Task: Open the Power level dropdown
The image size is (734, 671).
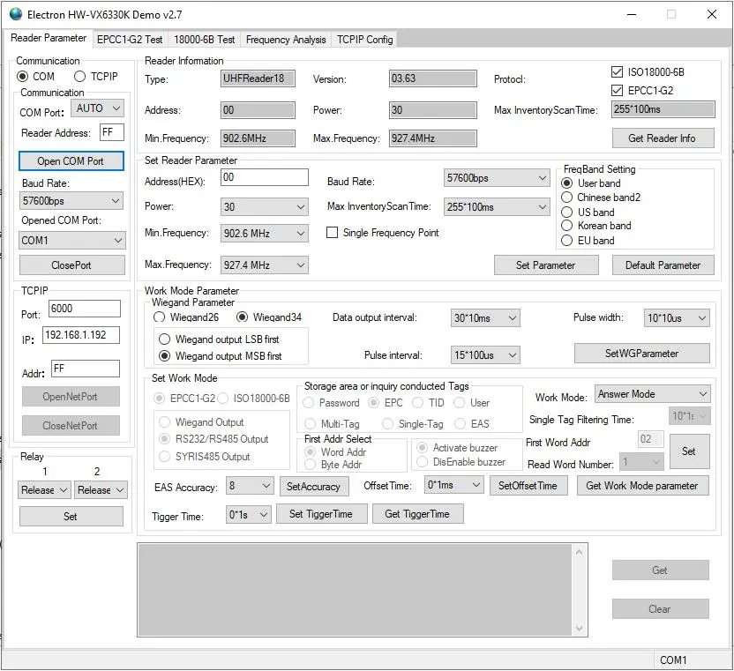Action: click(x=264, y=206)
